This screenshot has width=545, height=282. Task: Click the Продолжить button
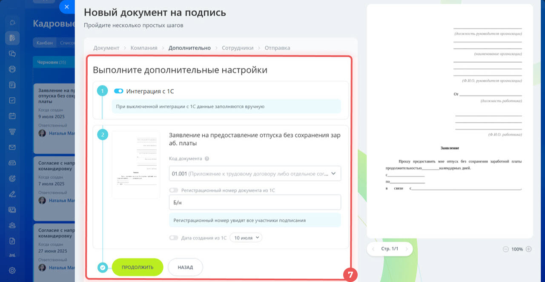click(x=138, y=267)
